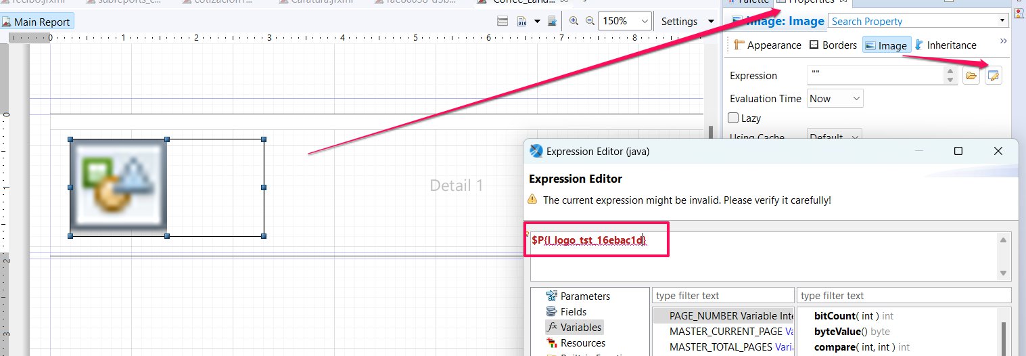Click the Main Report tab
This screenshot has width=1026, height=356.
click(x=37, y=22)
